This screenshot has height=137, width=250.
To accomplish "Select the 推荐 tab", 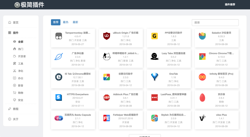I will click(56, 22).
